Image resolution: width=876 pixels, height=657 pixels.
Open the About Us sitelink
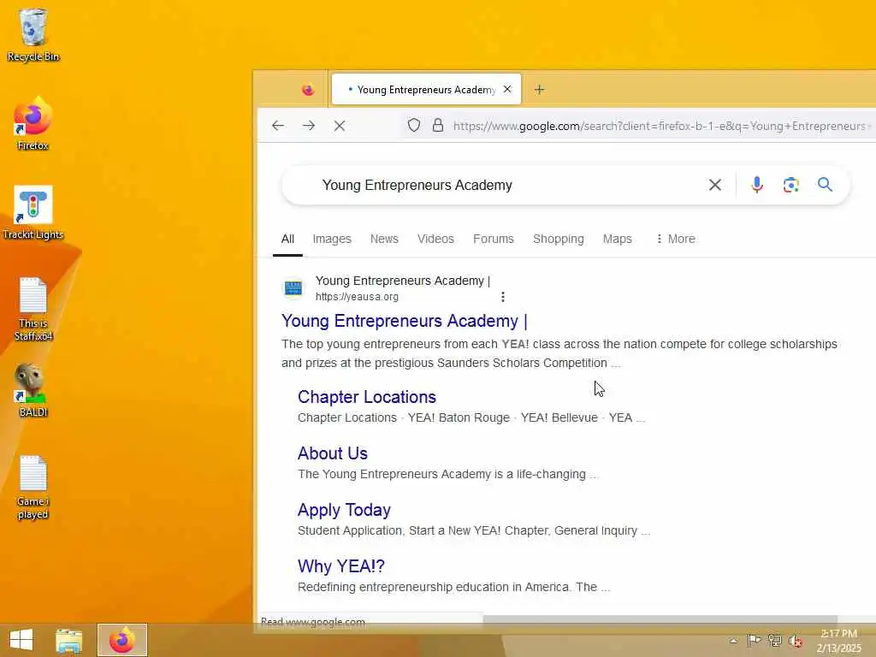click(x=333, y=453)
